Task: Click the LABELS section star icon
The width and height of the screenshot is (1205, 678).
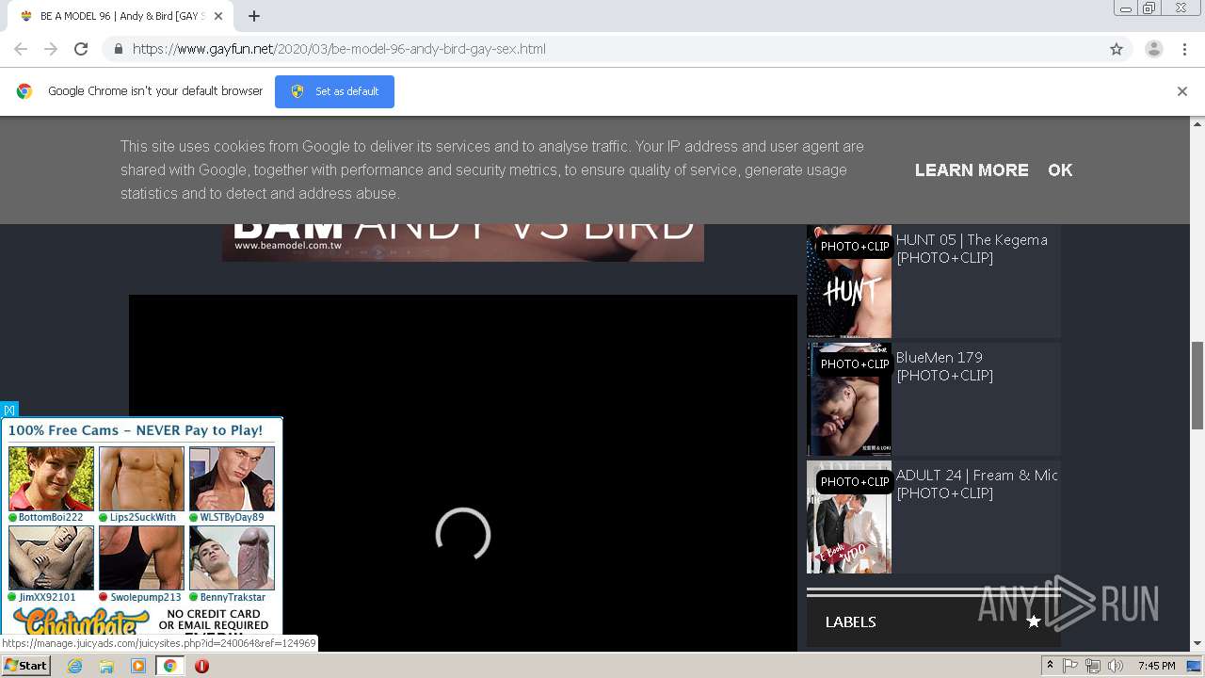Action: point(1034,621)
